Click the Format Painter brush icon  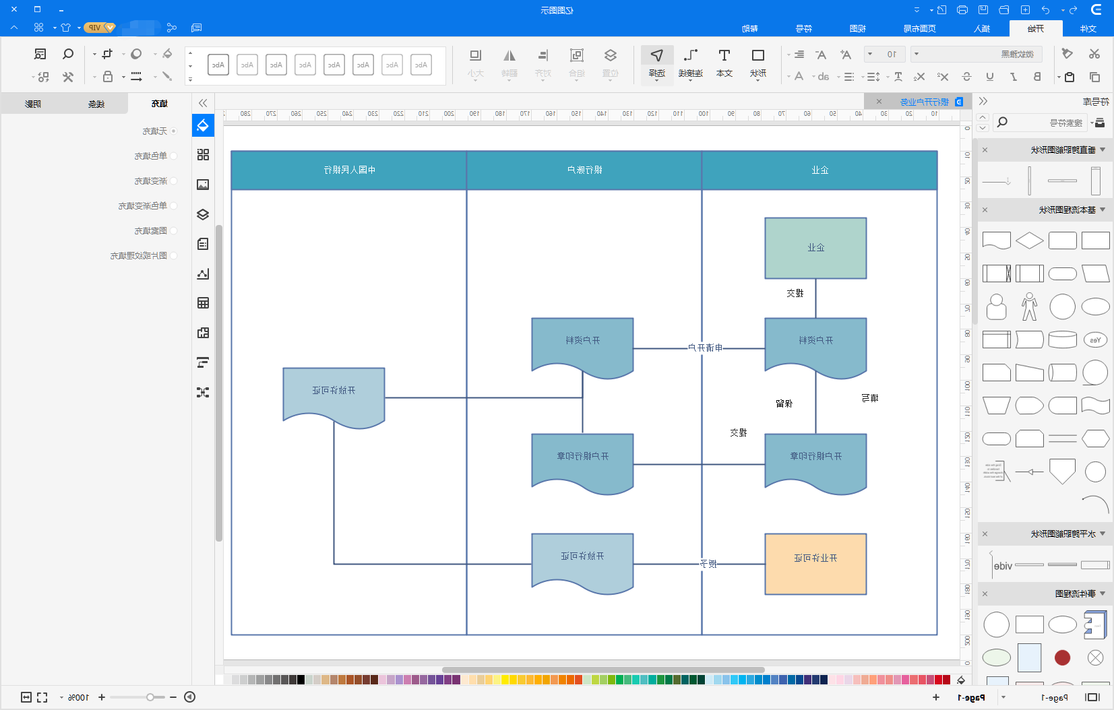tap(1067, 54)
